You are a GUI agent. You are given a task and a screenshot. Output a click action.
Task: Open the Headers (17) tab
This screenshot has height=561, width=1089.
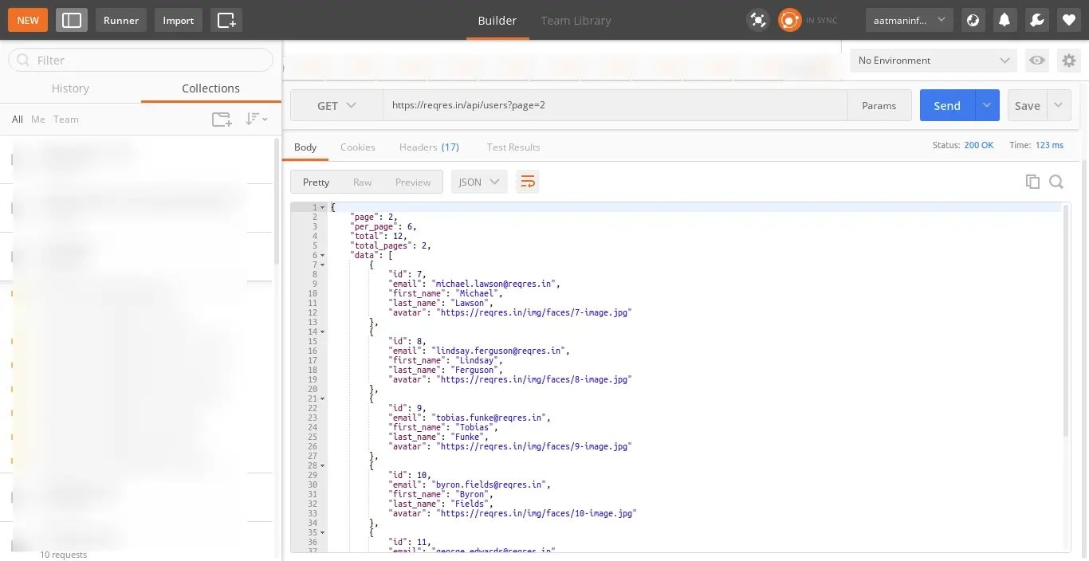429,147
